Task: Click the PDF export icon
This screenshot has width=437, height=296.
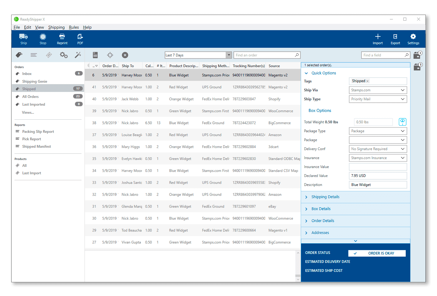Action: 80,36
